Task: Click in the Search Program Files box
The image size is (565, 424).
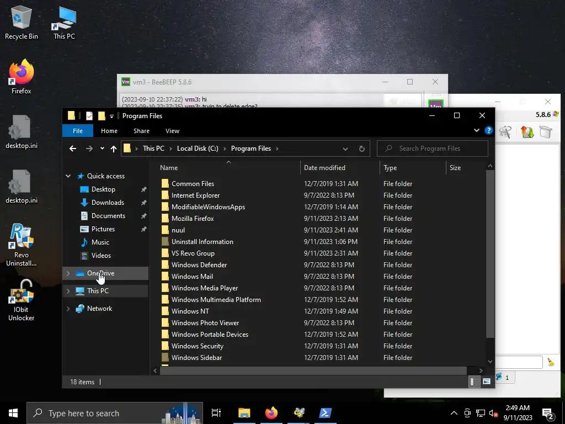Action: pyautogui.click(x=433, y=149)
